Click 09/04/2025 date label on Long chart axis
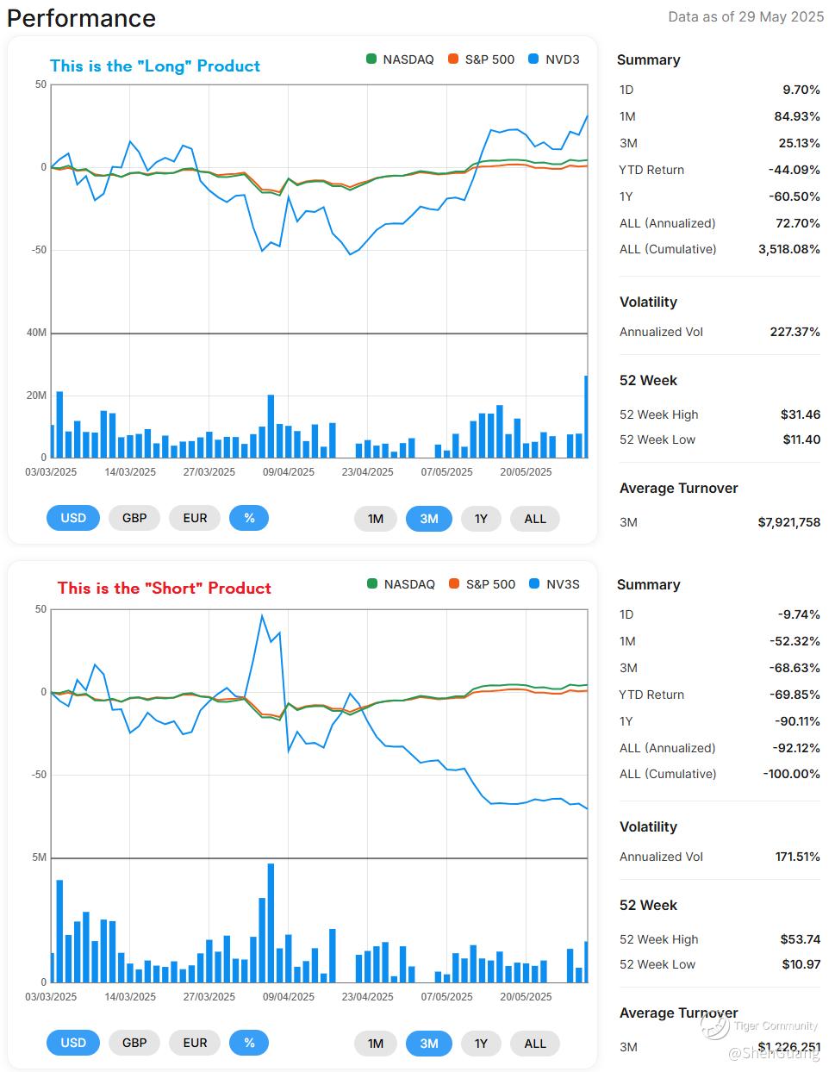This screenshot has width=835, height=1072. [289, 471]
